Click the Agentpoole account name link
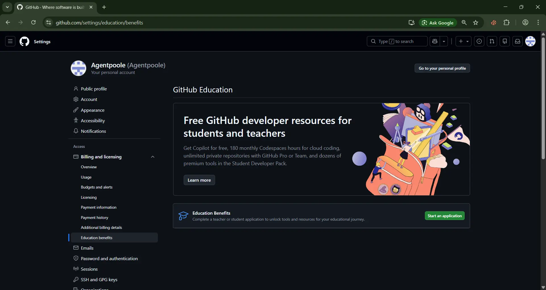The height and width of the screenshot is (290, 546). [x=128, y=65]
